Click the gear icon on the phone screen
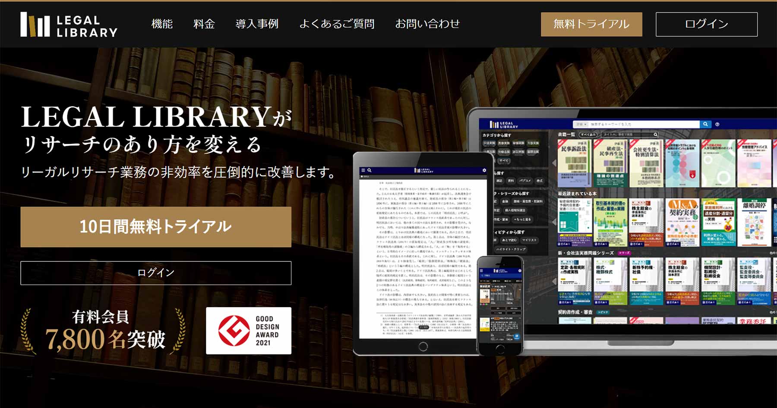 pos(520,271)
